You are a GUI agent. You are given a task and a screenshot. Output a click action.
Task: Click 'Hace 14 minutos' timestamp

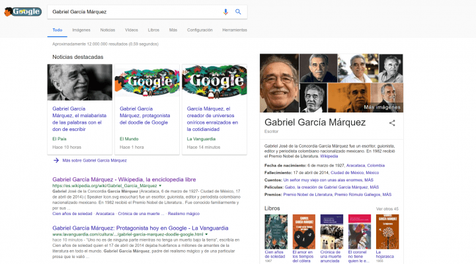coord(204,147)
